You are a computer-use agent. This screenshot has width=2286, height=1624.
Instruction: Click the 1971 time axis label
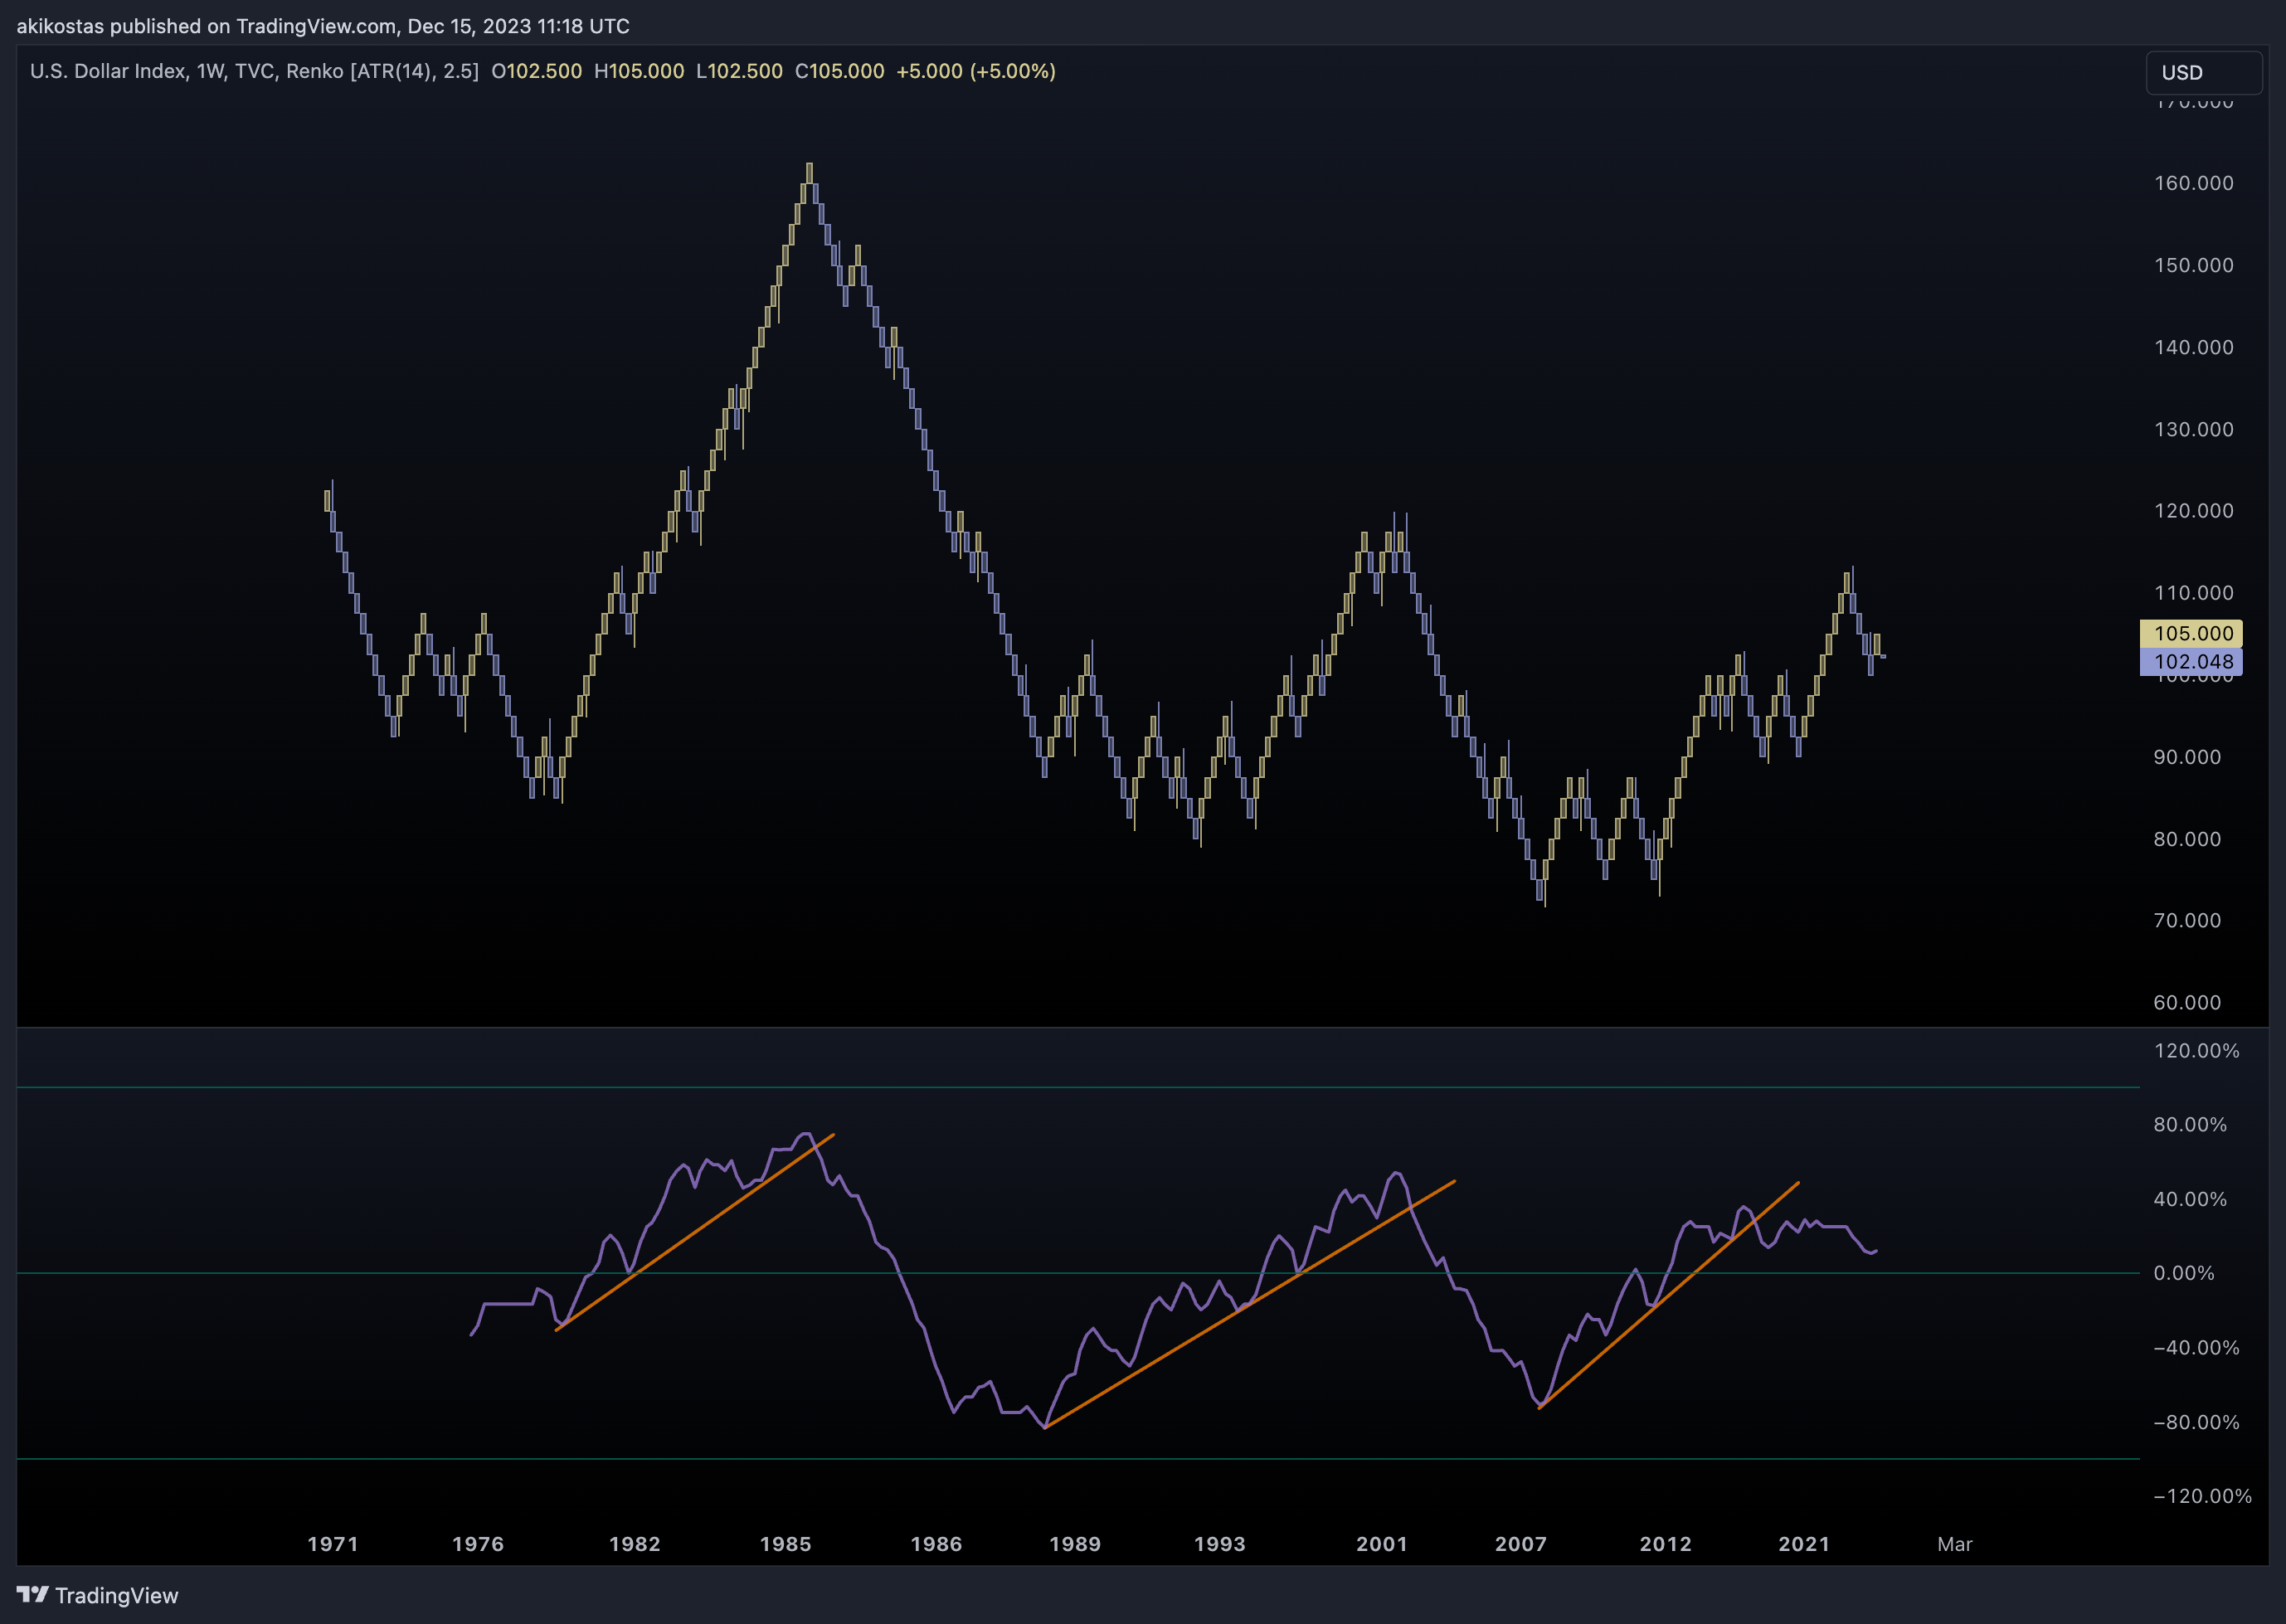(333, 1544)
